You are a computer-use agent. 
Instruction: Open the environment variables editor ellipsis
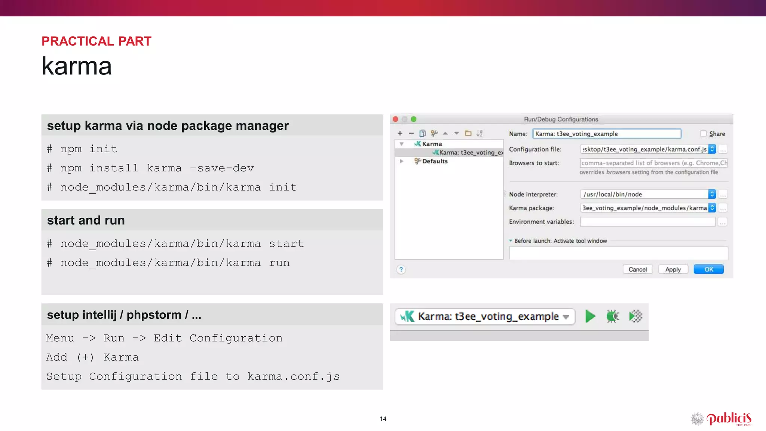pyautogui.click(x=723, y=222)
